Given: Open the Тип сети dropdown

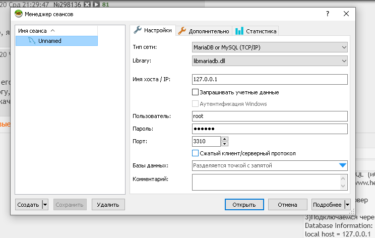Looking at the screenshot, I should pos(270,47).
